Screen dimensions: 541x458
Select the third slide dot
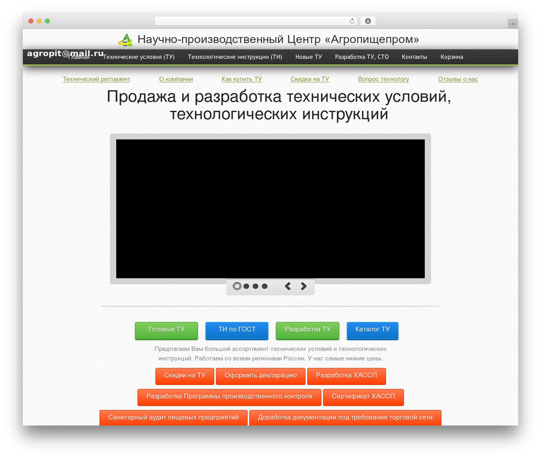[255, 286]
